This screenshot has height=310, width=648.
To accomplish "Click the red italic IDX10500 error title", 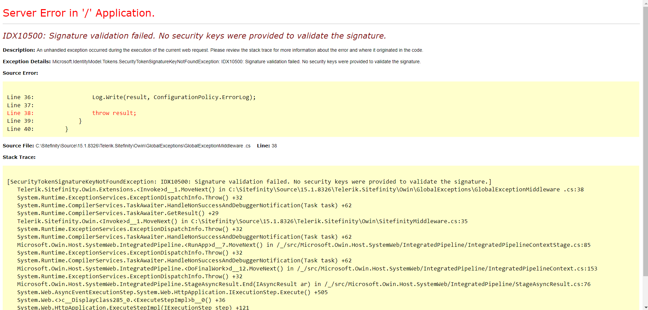I will [x=194, y=36].
